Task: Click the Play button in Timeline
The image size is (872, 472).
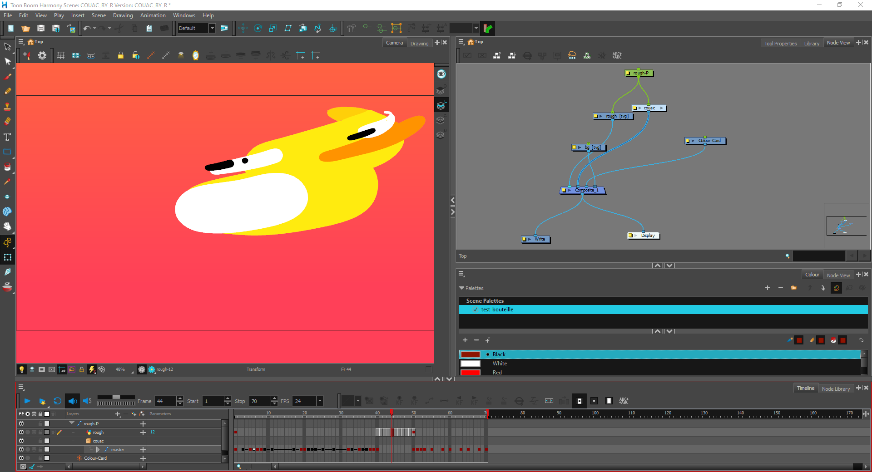Action: (x=27, y=401)
